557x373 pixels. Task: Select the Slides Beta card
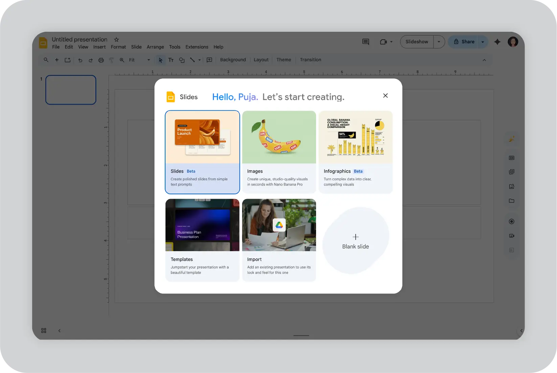[x=202, y=152]
